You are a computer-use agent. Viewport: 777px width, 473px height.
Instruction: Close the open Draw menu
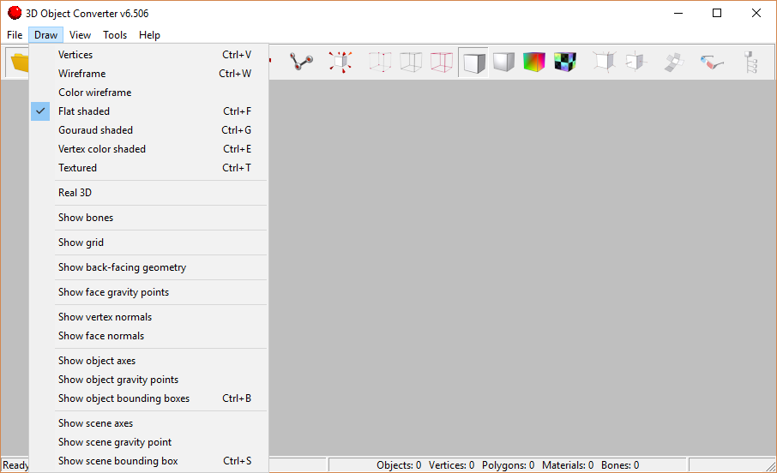coord(45,35)
